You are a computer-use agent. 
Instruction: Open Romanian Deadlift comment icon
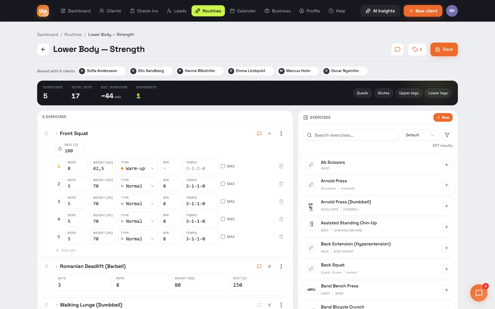259,266
